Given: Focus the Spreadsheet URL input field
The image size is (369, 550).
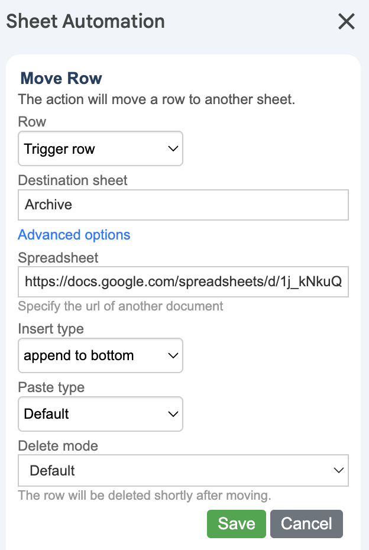Looking at the screenshot, I should tap(183, 282).
